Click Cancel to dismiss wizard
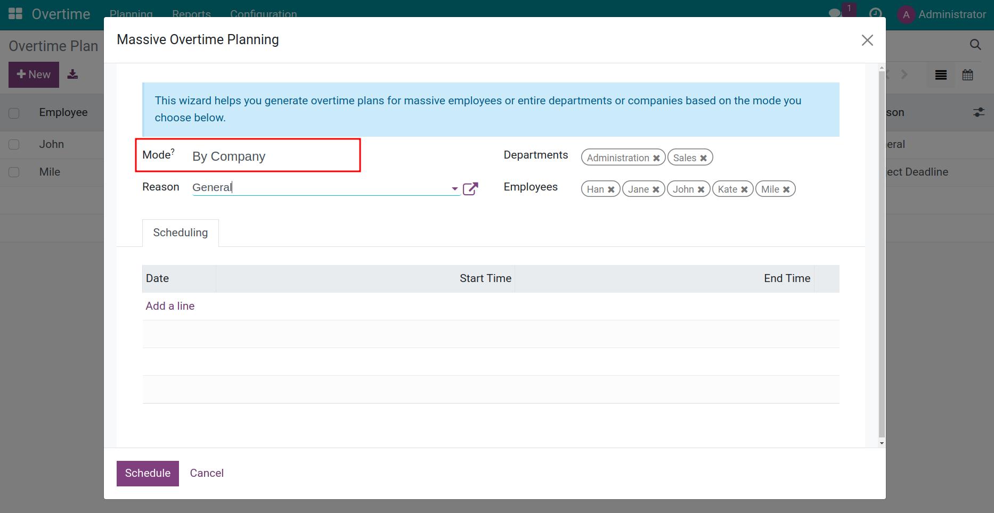The width and height of the screenshot is (994, 513). click(207, 473)
